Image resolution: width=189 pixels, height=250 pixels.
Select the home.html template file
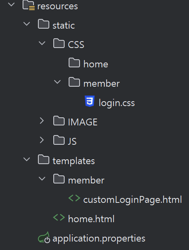(x=91, y=219)
